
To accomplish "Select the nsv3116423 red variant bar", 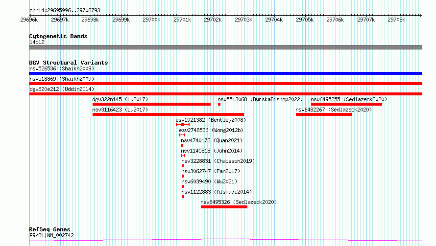I will coord(168,114).
